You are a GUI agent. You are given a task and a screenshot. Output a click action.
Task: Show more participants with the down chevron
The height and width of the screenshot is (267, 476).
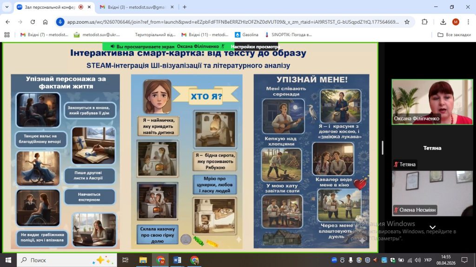click(432, 227)
